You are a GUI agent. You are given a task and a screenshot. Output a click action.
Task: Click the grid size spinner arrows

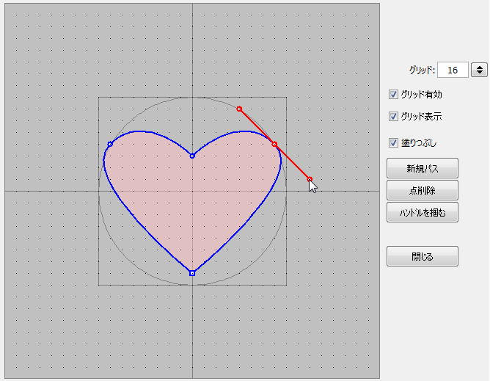click(x=480, y=70)
